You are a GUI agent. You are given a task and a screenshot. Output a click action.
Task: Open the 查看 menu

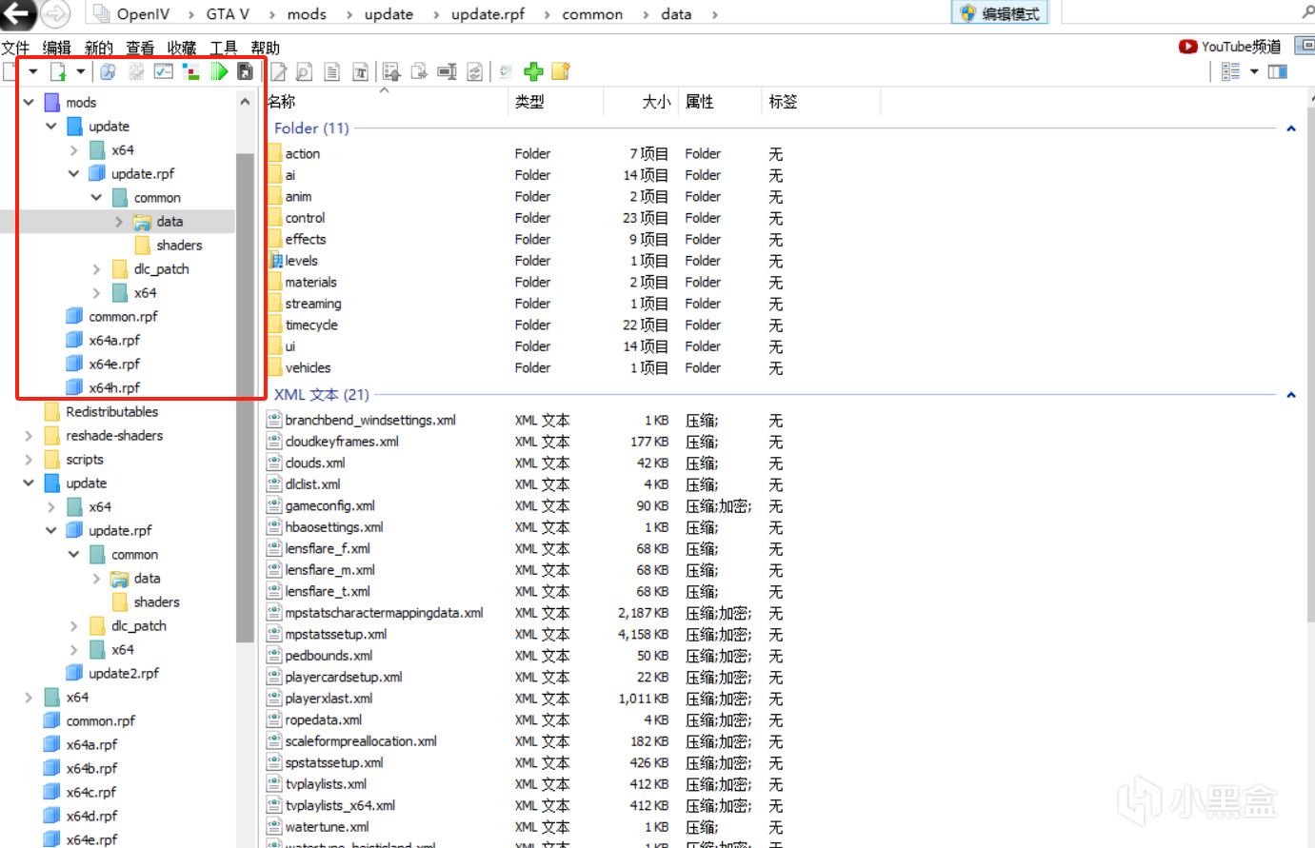point(140,48)
